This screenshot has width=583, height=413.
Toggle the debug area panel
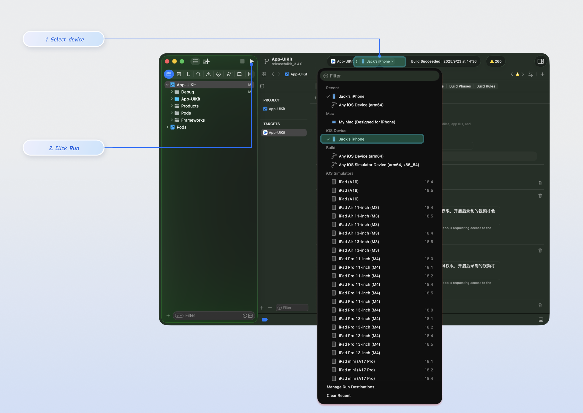coord(541,320)
